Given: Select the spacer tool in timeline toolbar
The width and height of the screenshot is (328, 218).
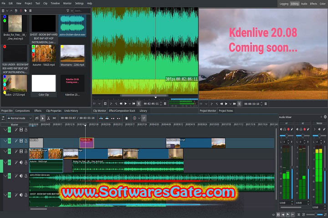Looking at the screenshot, I should pyautogui.click(x=54, y=118).
